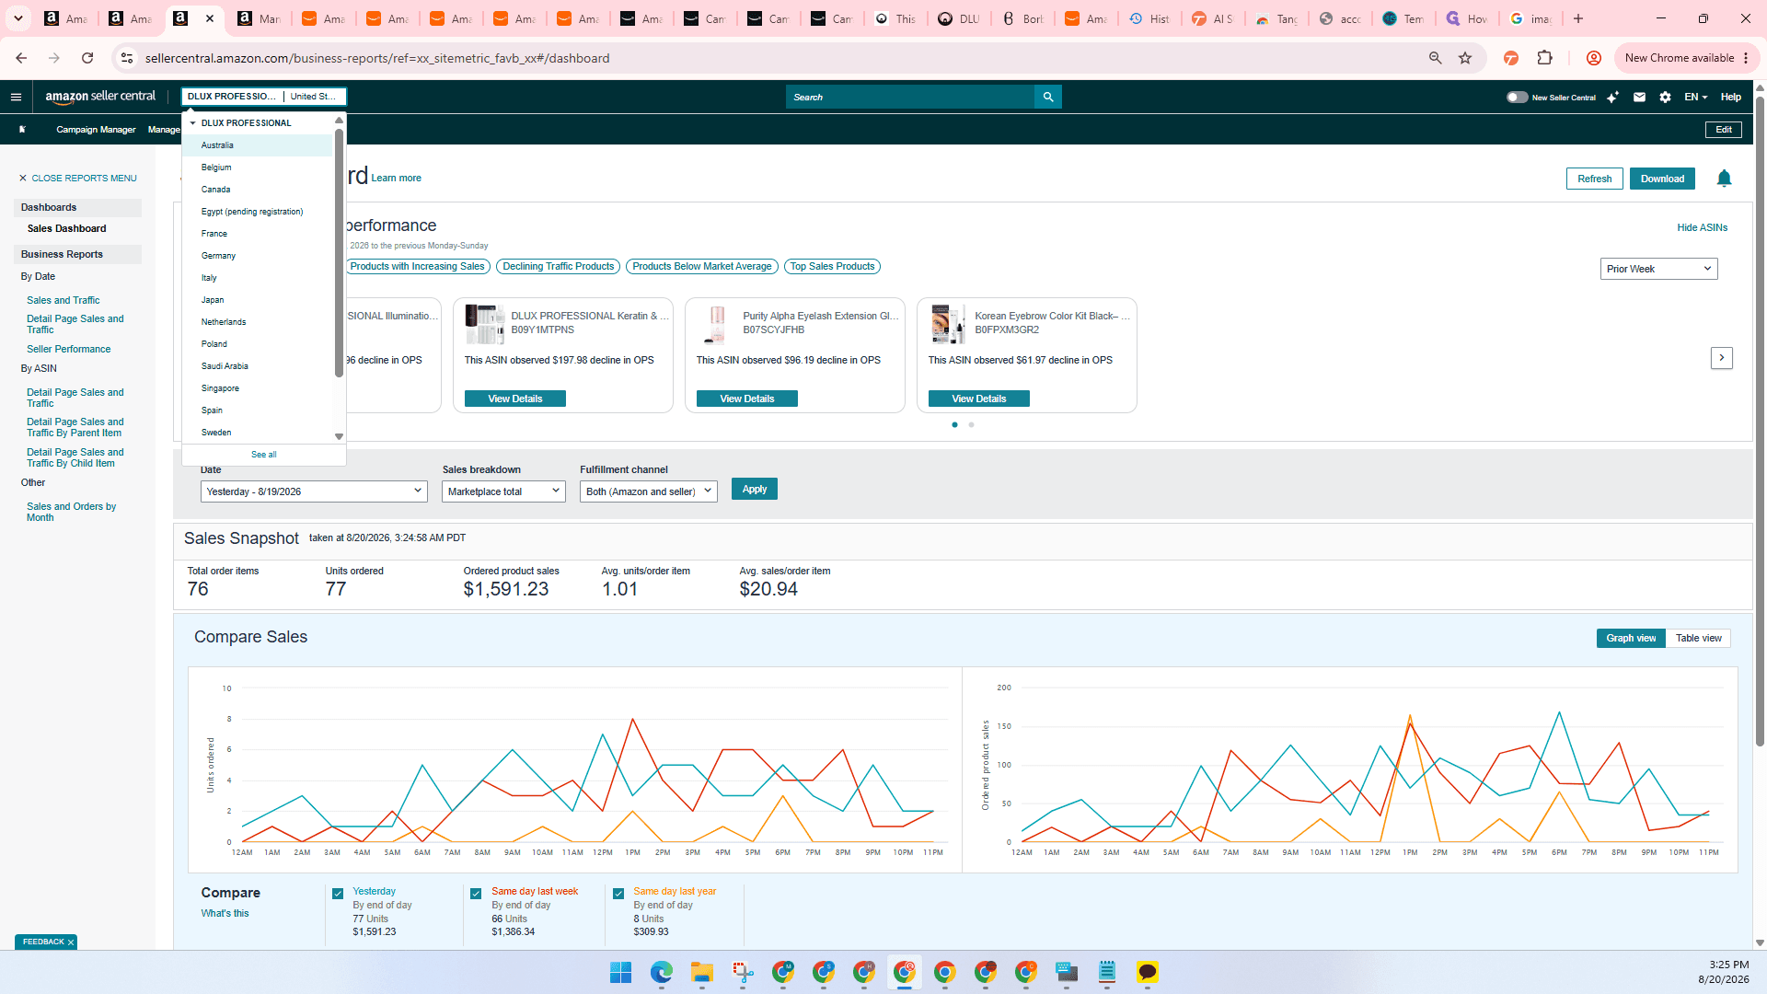Open the messages envelope icon
The image size is (1767, 994).
tap(1639, 97)
